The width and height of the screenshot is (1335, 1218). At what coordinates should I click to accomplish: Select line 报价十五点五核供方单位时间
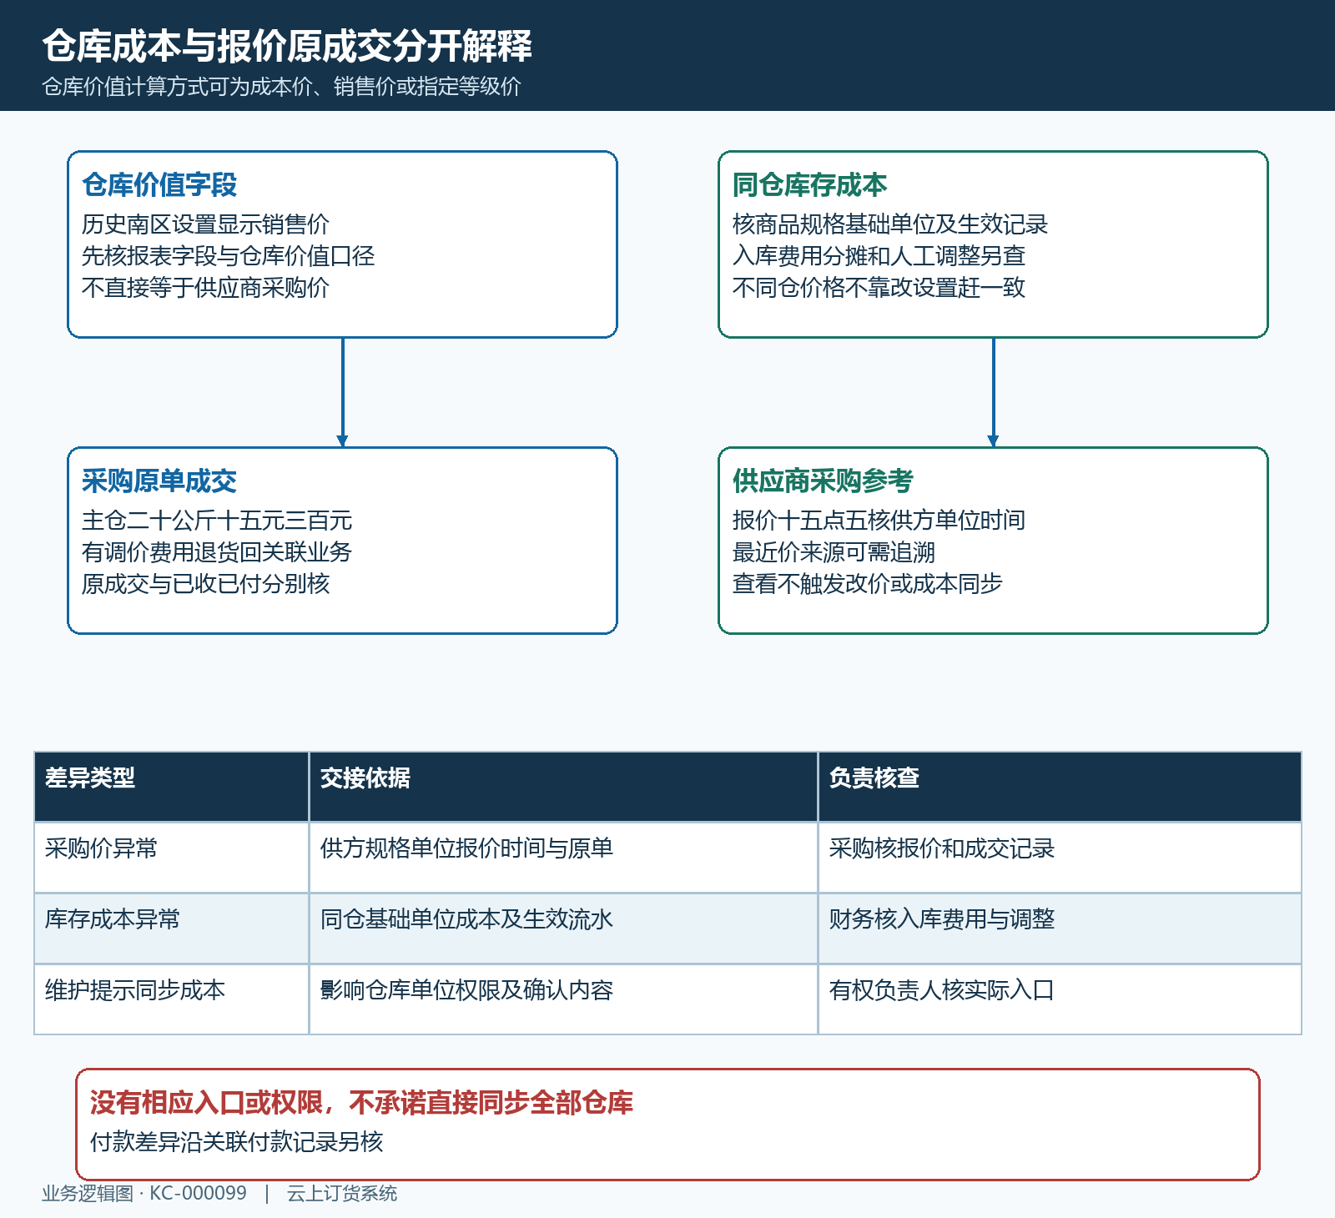point(879,521)
